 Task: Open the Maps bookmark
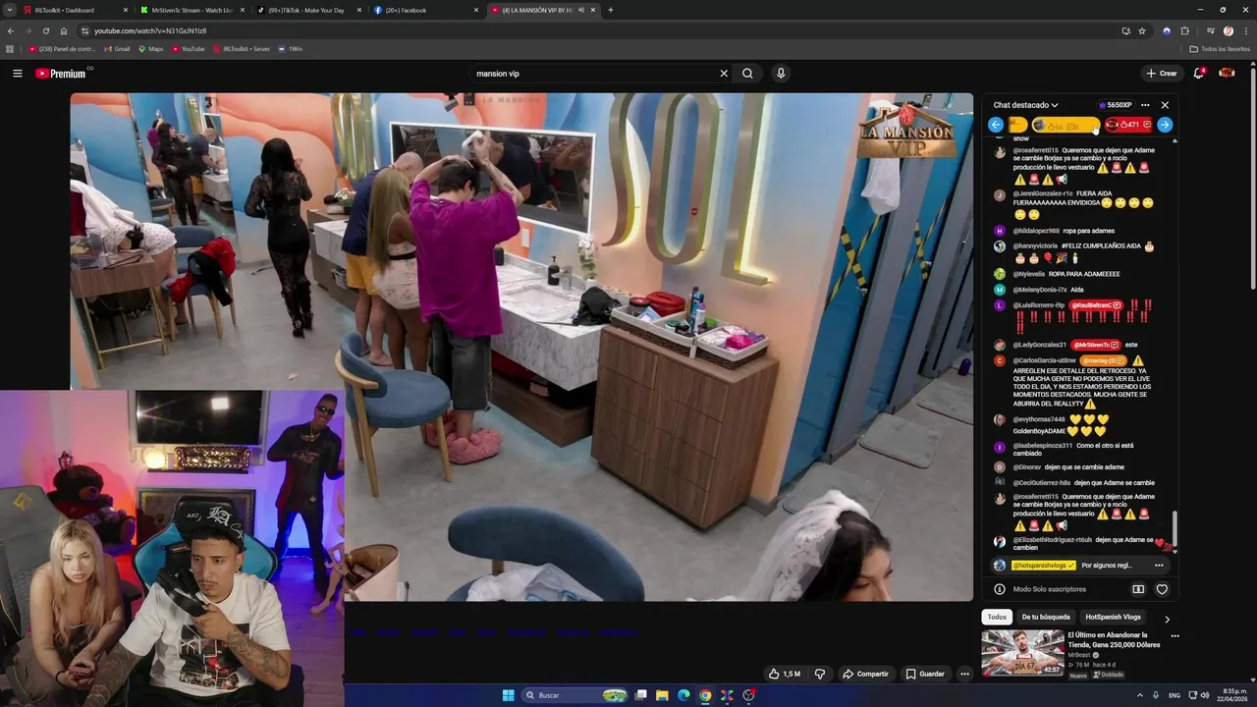click(150, 48)
